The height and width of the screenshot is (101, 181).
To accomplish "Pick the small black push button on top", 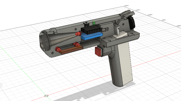I will (86, 24).
